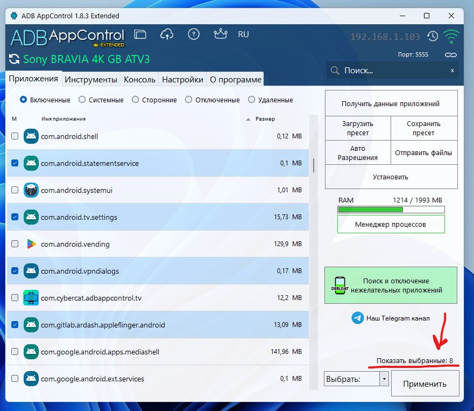This screenshot has height=411, width=474.
Task: Click the Wi-Fi connection icon
Action: [451, 37]
